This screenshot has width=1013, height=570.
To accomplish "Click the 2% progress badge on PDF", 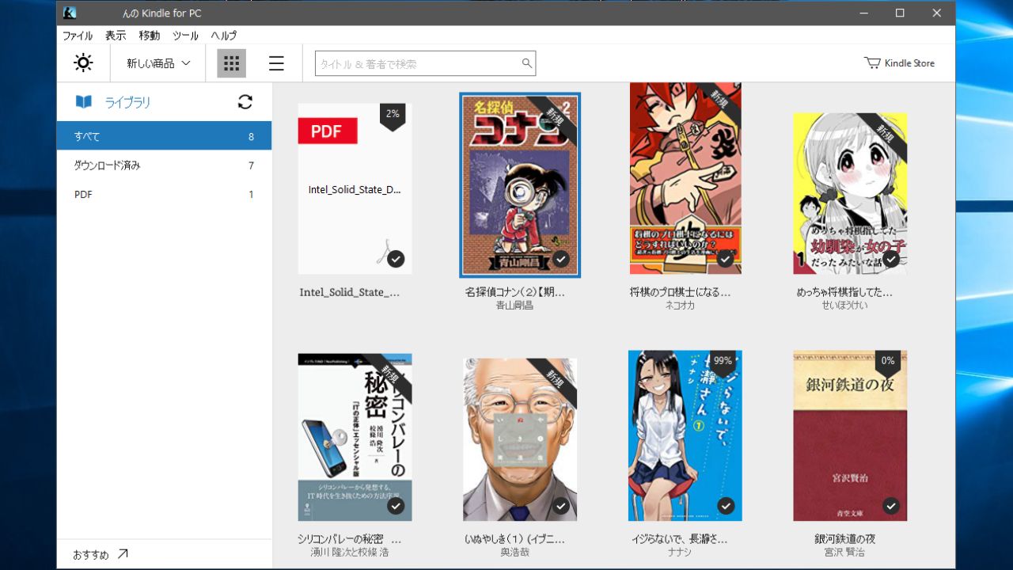I will pos(393,116).
